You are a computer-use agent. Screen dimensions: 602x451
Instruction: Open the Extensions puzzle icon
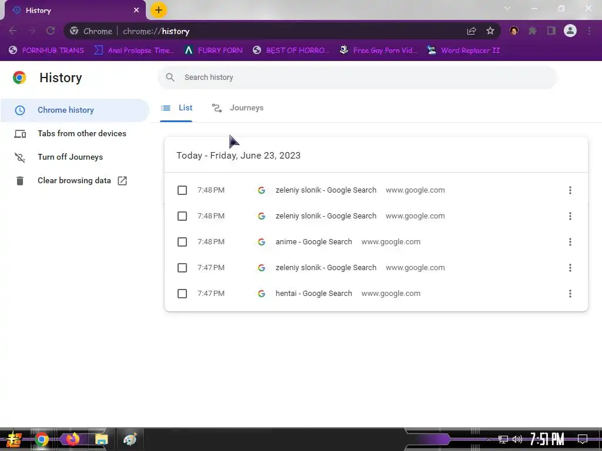pyautogui.click(x=533, y=31)
